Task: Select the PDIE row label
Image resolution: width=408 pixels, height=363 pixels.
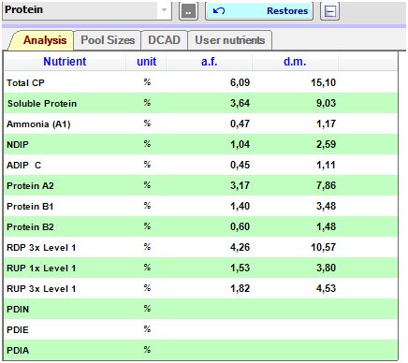Action: coord(18,330)
